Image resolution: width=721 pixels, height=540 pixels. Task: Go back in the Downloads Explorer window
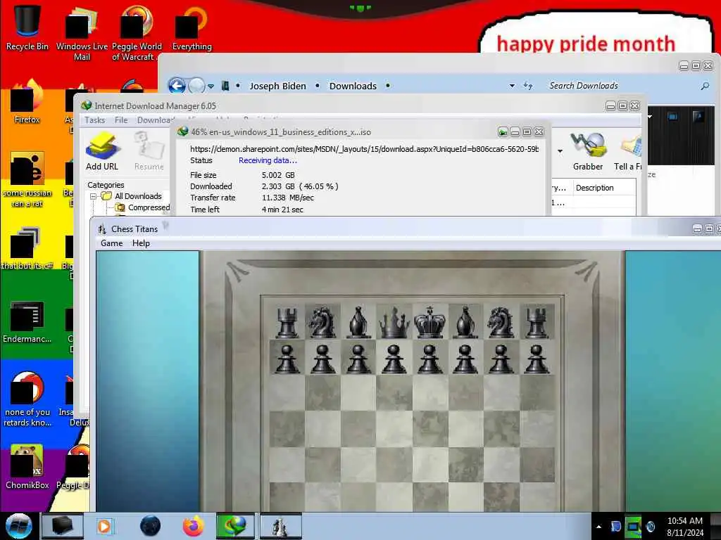[177, 86]
